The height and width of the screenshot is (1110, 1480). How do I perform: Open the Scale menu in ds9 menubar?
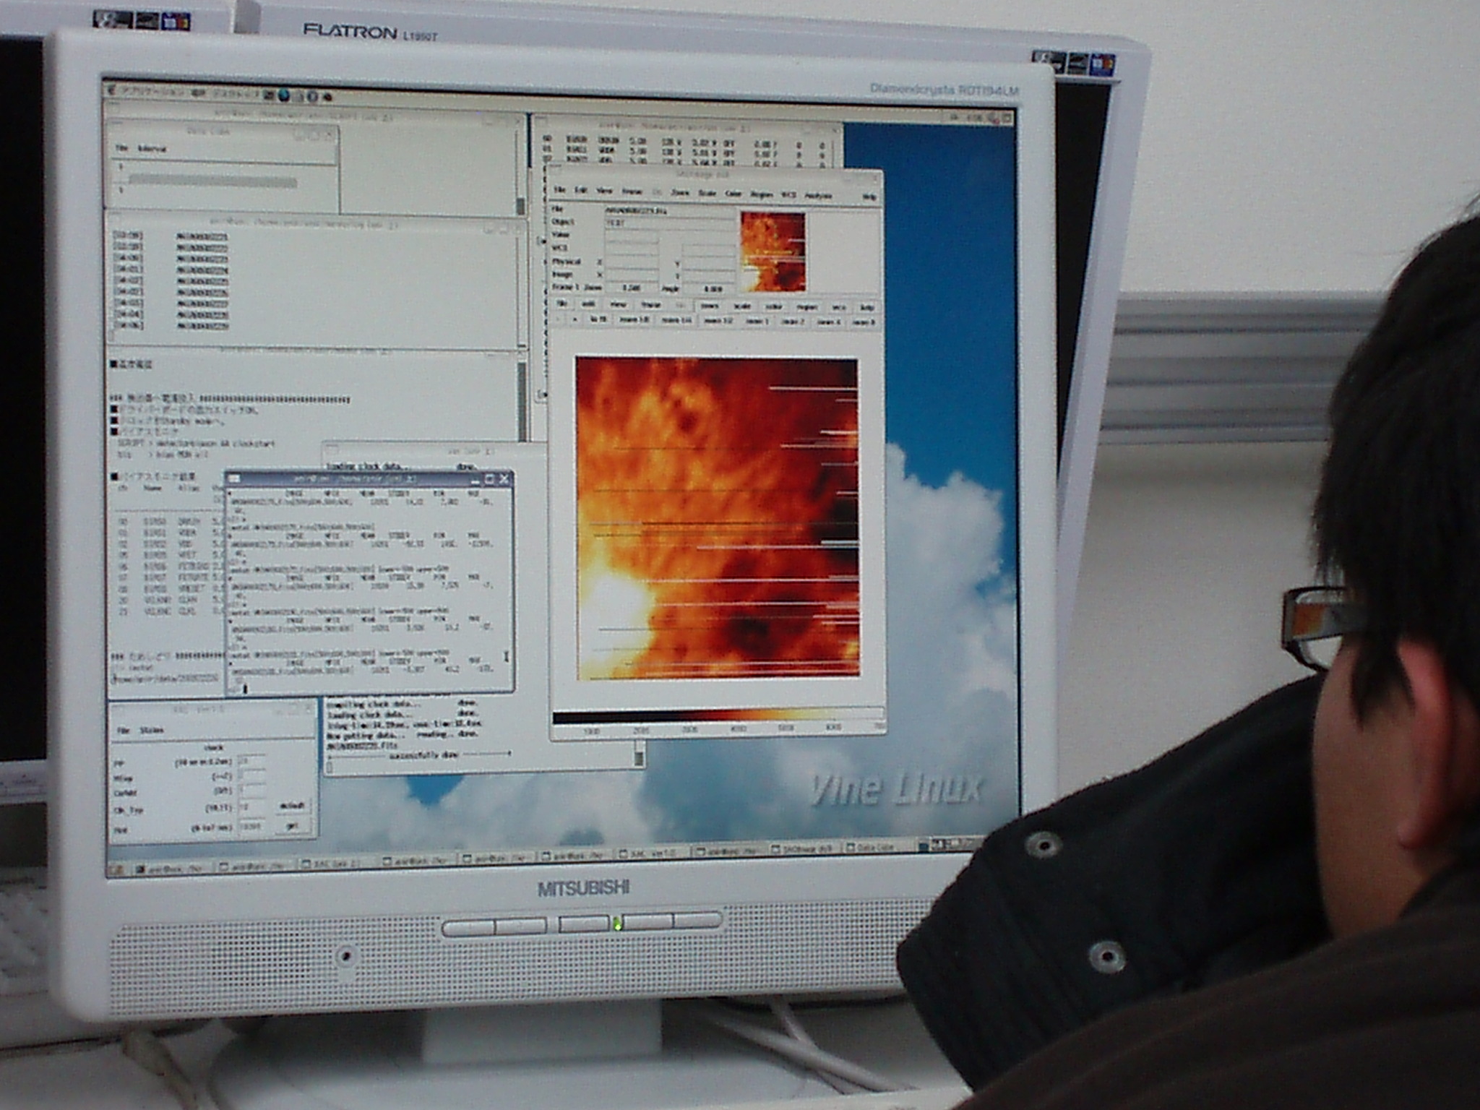[x=707, y=194]
